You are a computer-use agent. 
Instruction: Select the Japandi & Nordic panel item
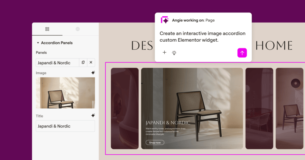tap(57, 63)
